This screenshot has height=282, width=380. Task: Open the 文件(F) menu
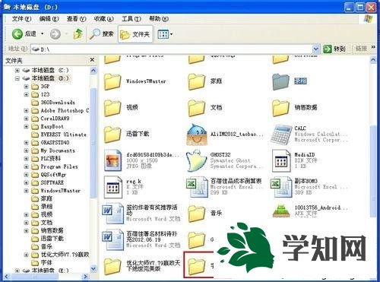pos(21,19)
